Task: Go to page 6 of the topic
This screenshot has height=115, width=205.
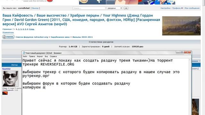Action: [28, 29]
